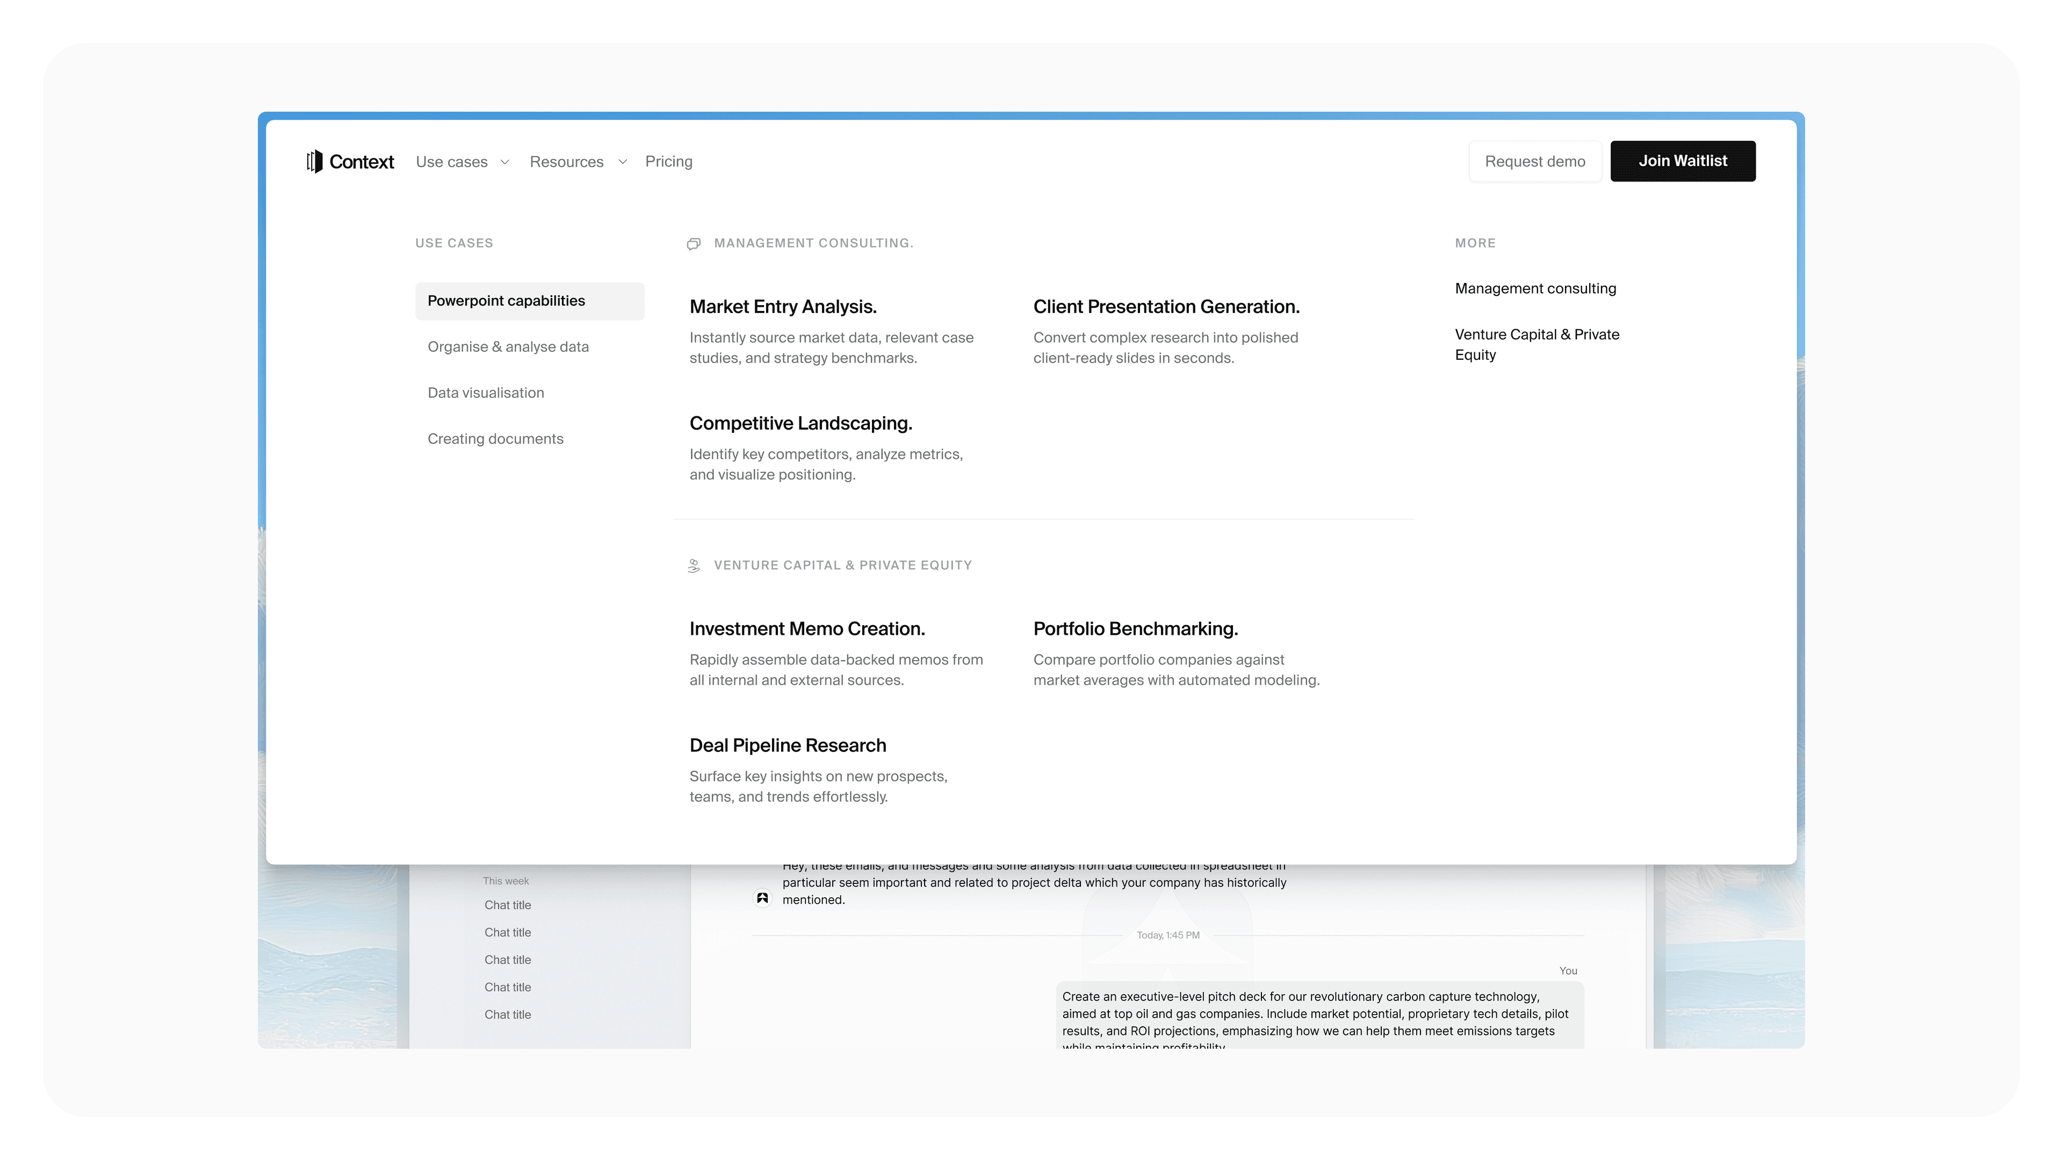Select Powerpoint capabilities use case
The image size is (2063, 1160).
506,301
